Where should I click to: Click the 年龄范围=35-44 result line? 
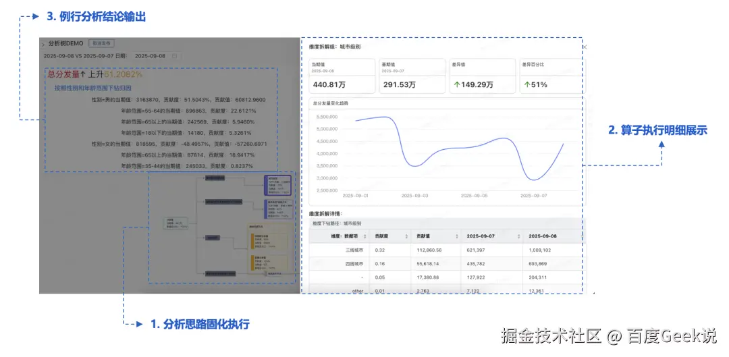pos(188,165)
